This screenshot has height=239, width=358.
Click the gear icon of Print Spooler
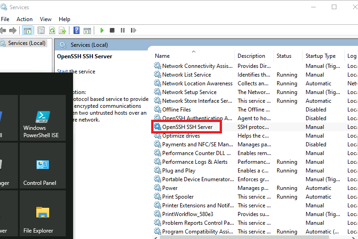157,196
